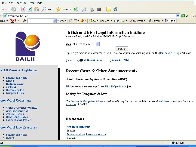Open the JISC link

click(68, 87)
